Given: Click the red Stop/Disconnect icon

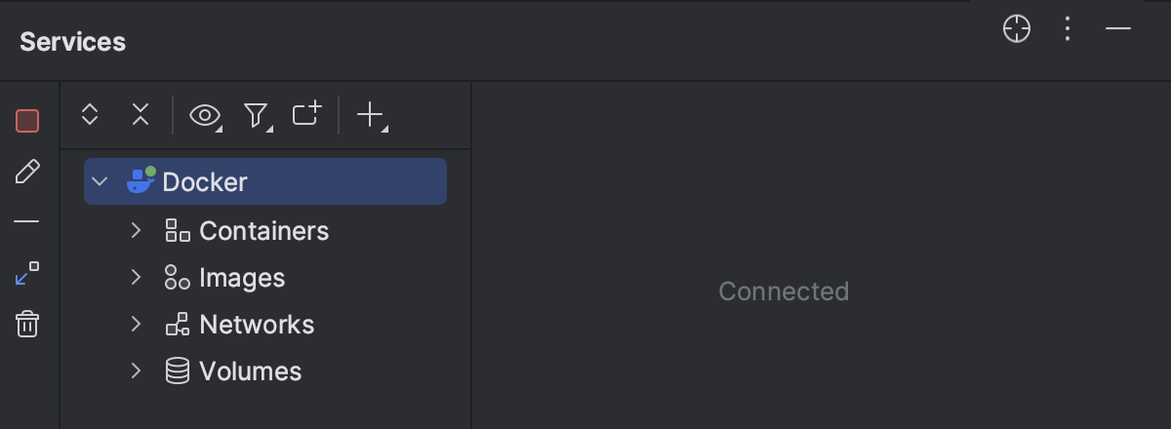Looking at the screenshot, I should pyautogui.click(x=27, y=121).
